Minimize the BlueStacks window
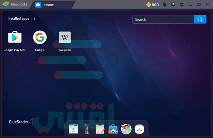 click(x=190, y=5)
